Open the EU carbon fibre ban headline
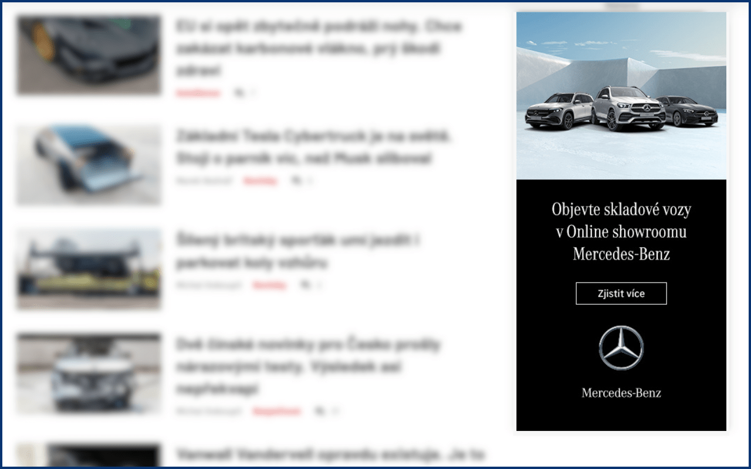Image resolution: width=751 pixels, height=469 pixels. pyautogui.click(x=319, y=49)
